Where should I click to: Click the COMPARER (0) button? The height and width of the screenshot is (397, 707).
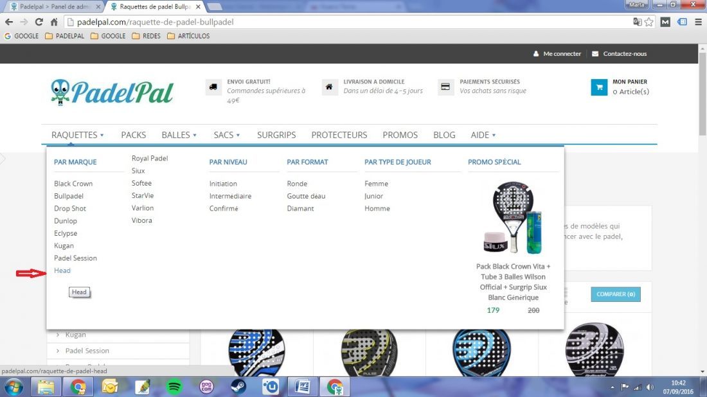pos(616,294)
